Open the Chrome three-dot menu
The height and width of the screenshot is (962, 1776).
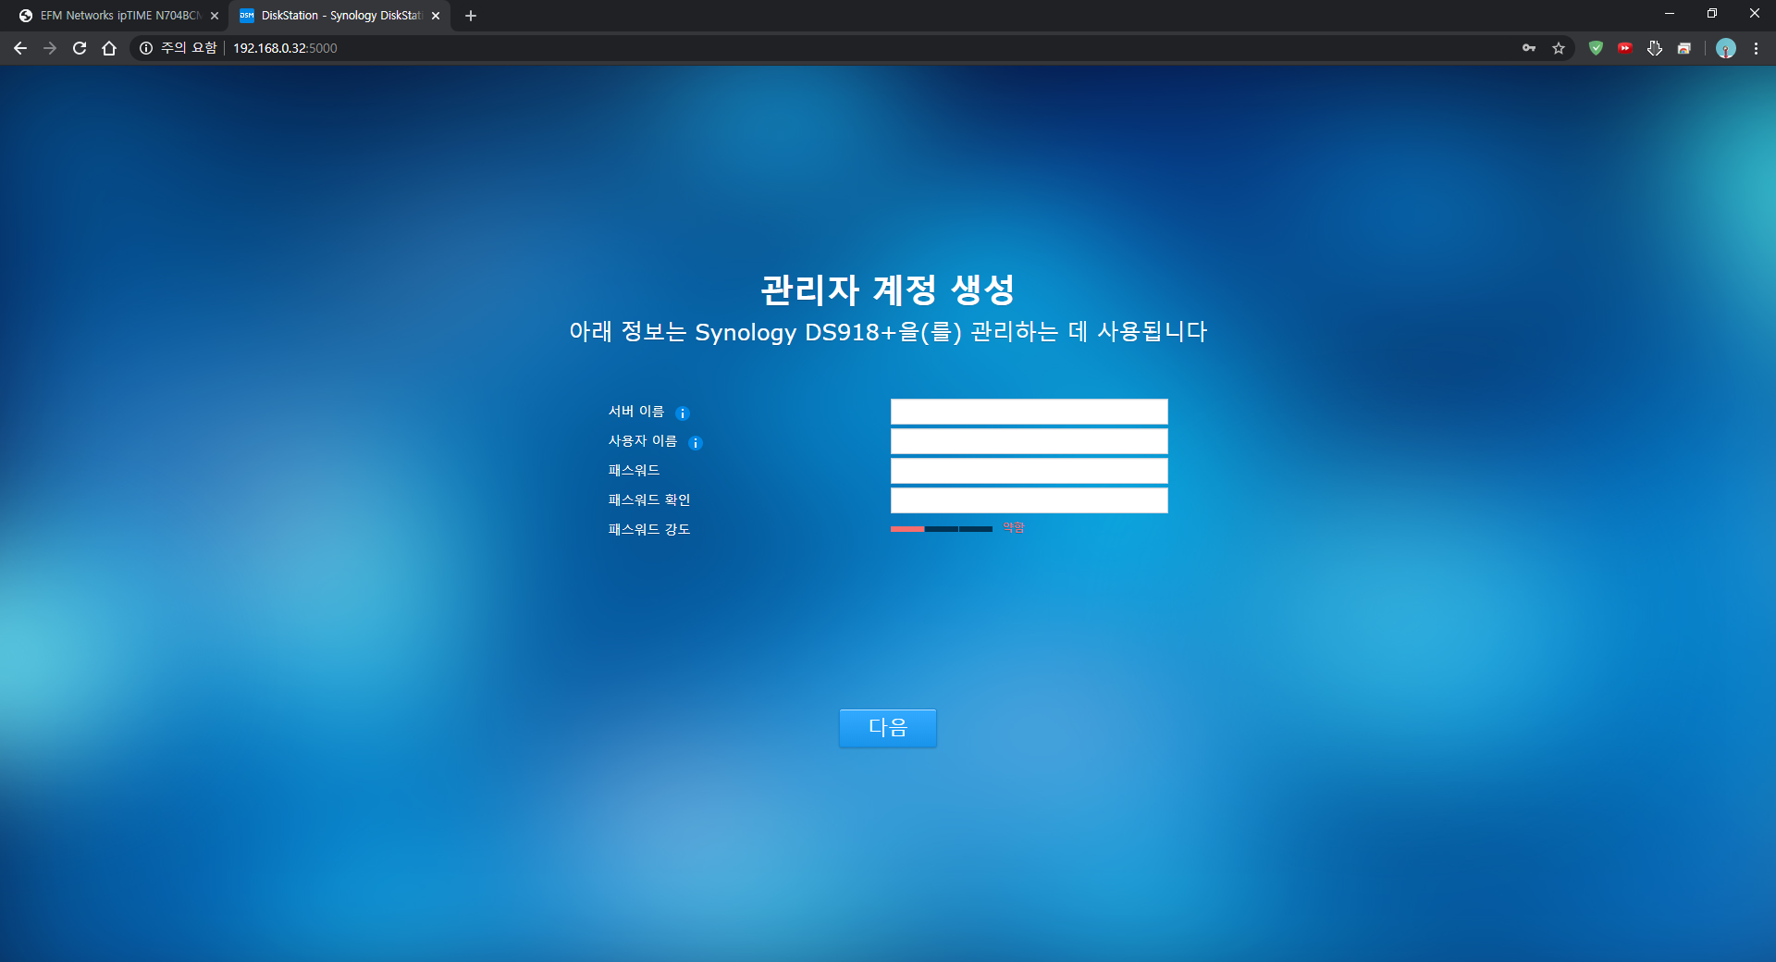pos(1756,48)
